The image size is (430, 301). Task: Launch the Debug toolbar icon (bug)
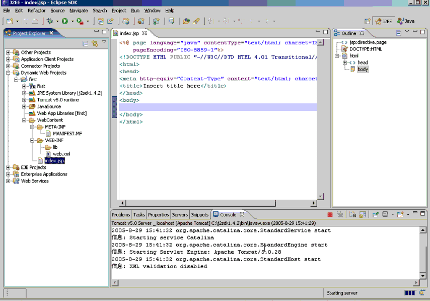point(50,21)
